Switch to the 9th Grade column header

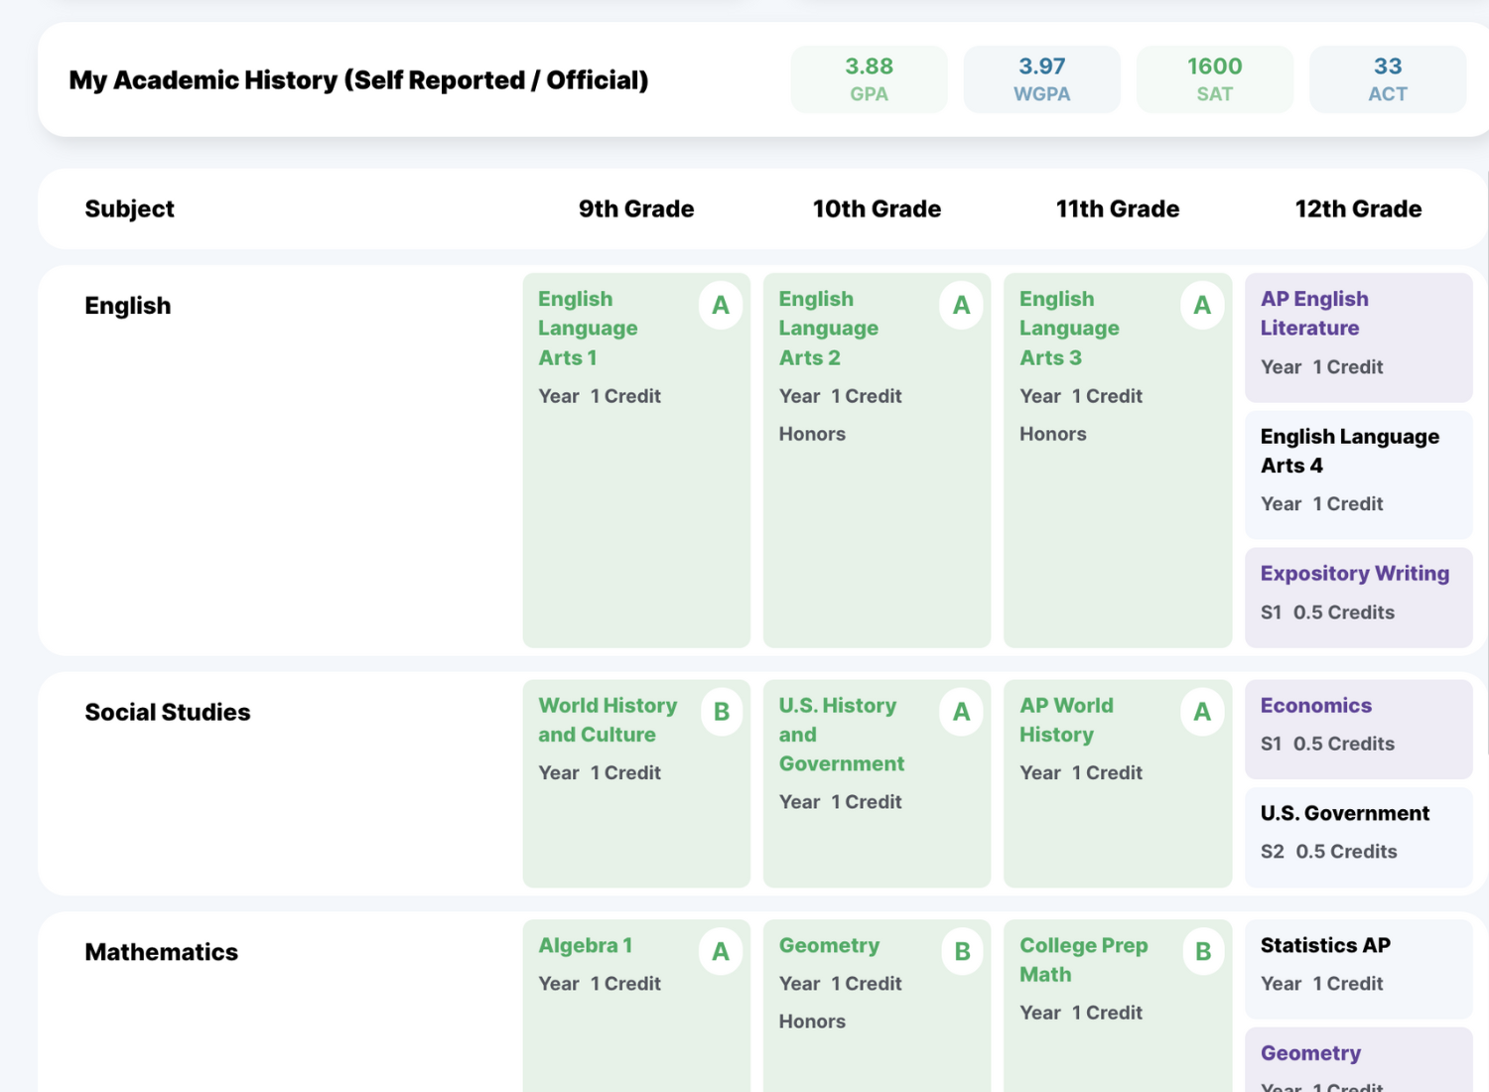[635, 208]
